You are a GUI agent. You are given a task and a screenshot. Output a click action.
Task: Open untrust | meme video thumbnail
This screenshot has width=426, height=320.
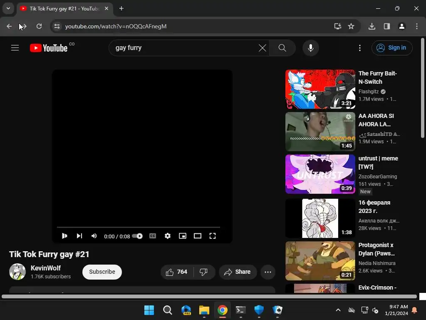320,174
